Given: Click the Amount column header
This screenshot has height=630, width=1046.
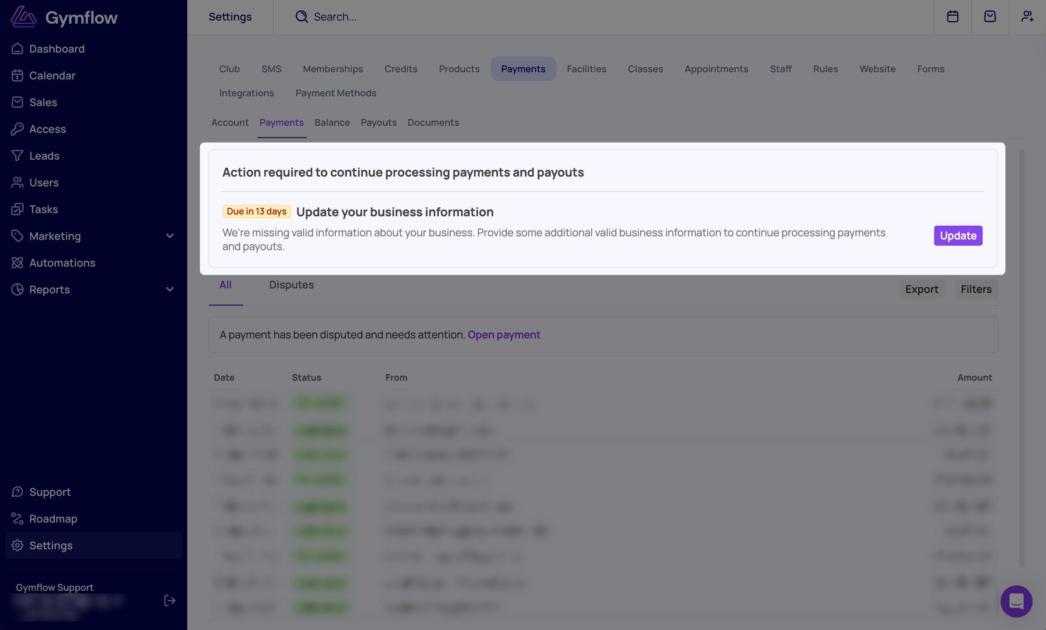Looking at the screenshot, I should [975, 377].
